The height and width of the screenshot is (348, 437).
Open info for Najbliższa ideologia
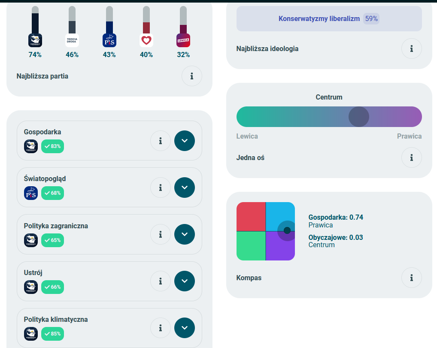point(411,49)
